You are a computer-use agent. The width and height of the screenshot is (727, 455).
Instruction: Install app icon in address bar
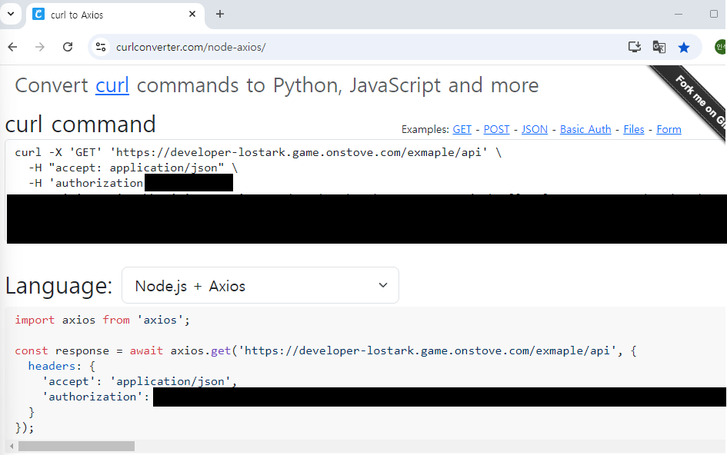634,47
